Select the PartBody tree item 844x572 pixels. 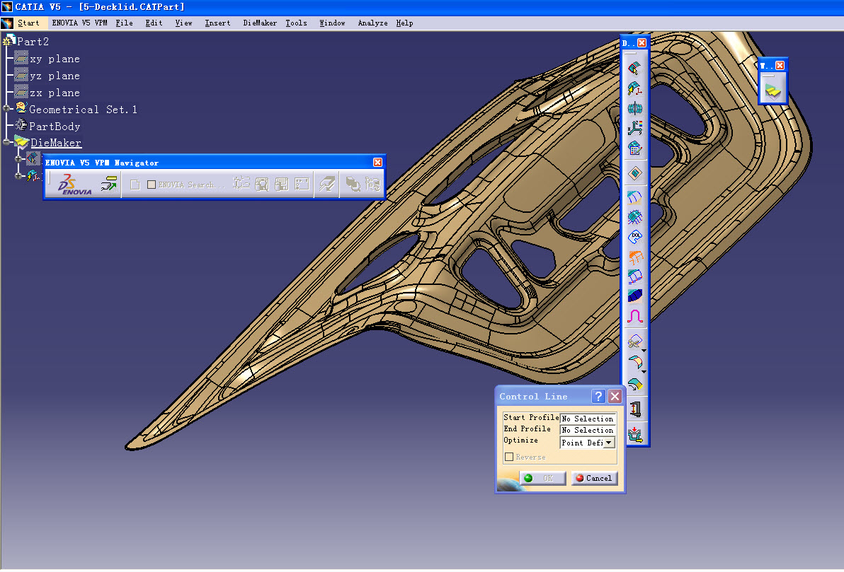pyautogui.click(x=55, y=127)
